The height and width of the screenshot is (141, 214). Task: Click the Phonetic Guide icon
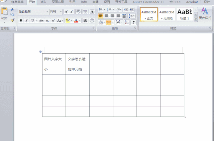click(85, 12)
